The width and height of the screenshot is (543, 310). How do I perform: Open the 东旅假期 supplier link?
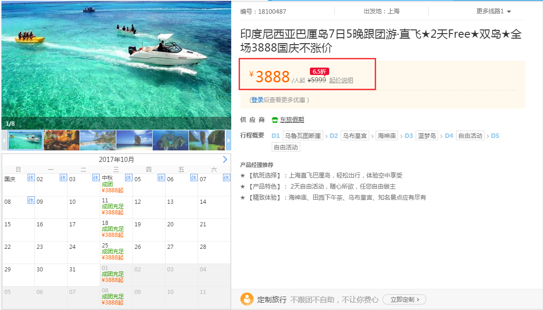292,120
